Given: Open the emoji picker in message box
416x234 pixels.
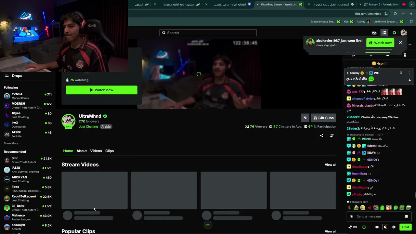Looking at the screenshot, I should click(x=406, y=216).
